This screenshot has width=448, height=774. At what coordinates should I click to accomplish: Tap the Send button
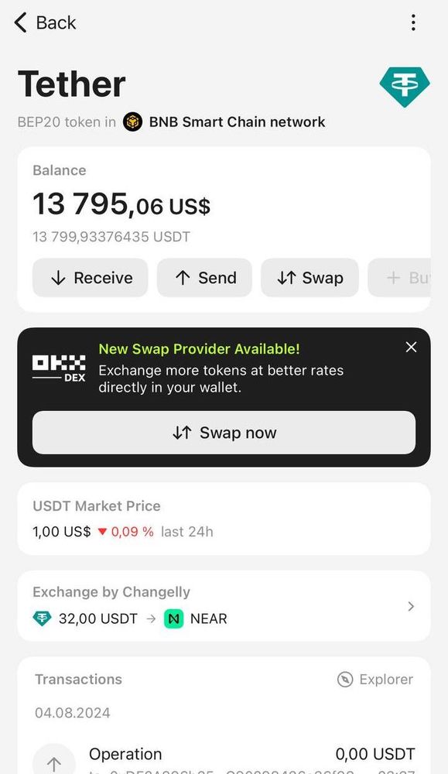(x=205, y=278)
